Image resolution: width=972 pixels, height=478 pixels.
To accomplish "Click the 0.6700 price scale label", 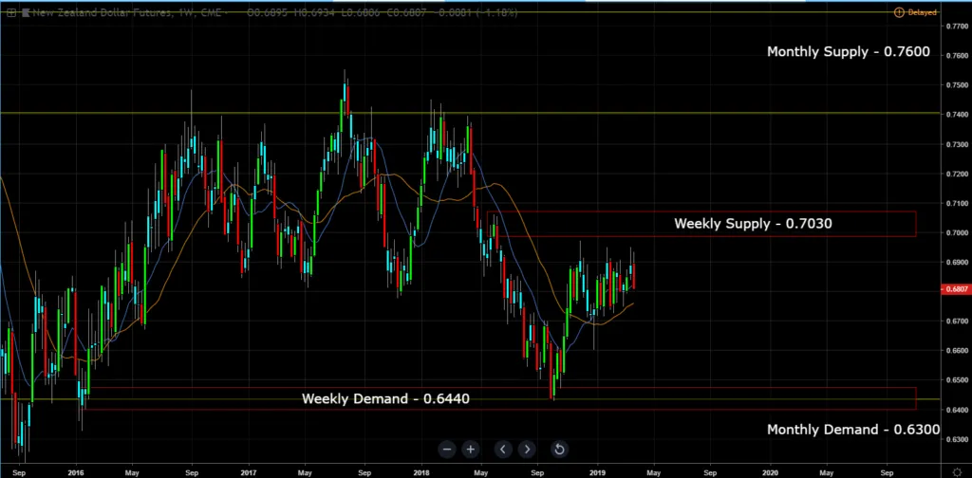I will point(957,322).
